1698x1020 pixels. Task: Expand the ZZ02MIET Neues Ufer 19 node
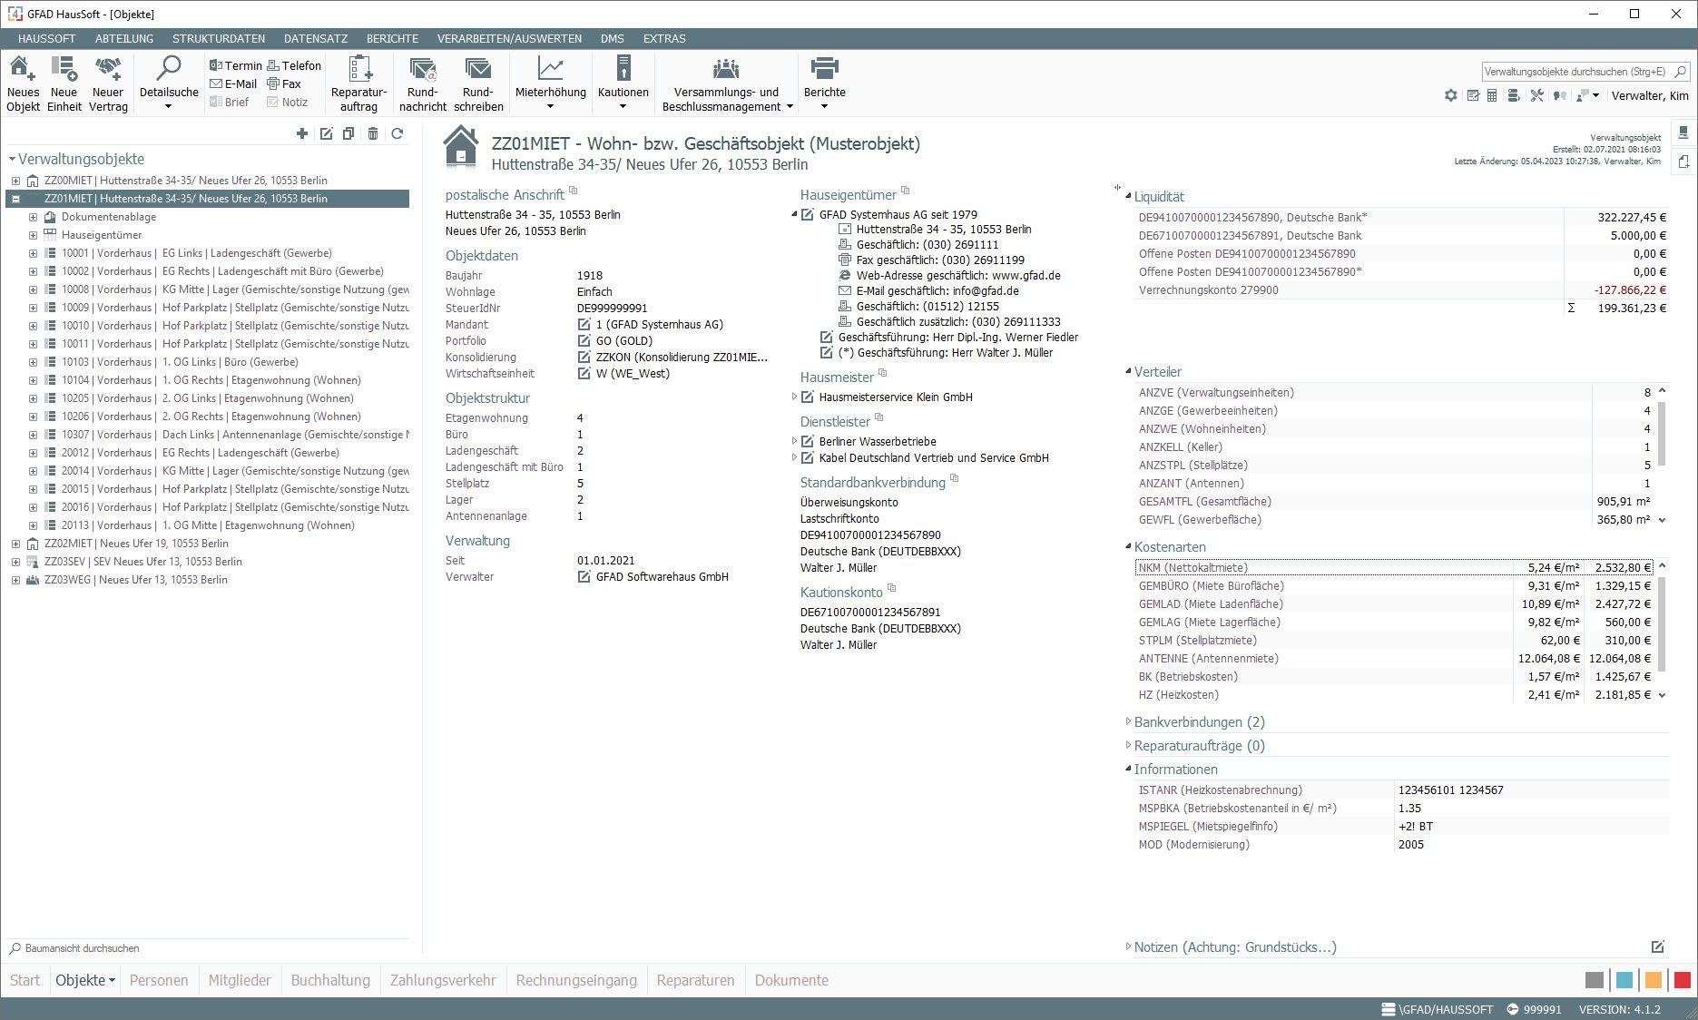tap(15, 544)
